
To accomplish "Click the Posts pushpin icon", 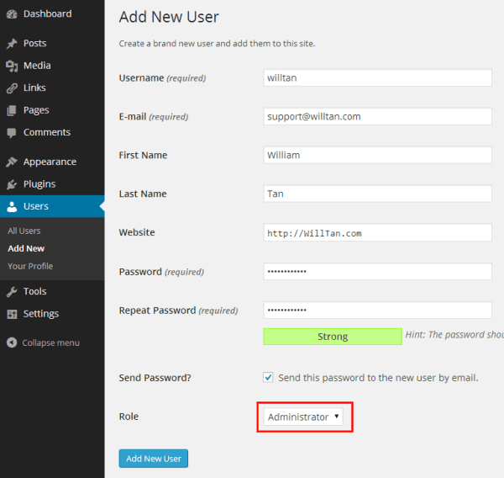I will coord(12,44).
